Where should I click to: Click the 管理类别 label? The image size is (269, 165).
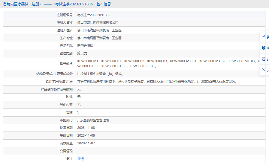[x=66, y=53]
